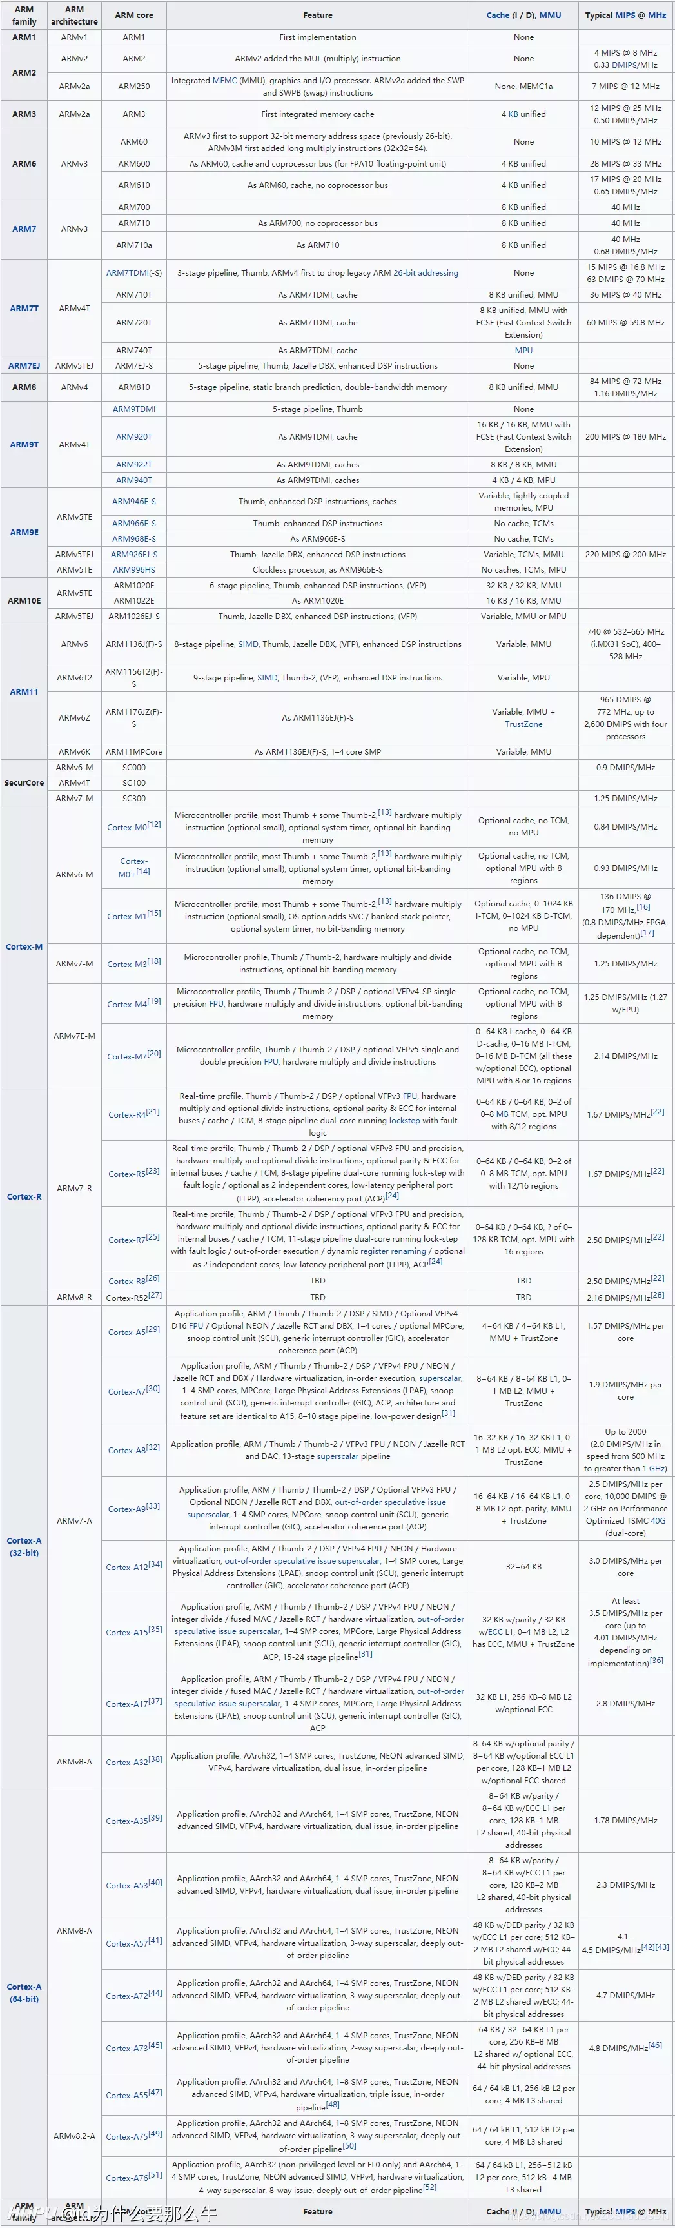This screenshot has width=675, height=2228.
Task: Select the ARMv7E-M architecture cell
Action: pos(74,1036)
